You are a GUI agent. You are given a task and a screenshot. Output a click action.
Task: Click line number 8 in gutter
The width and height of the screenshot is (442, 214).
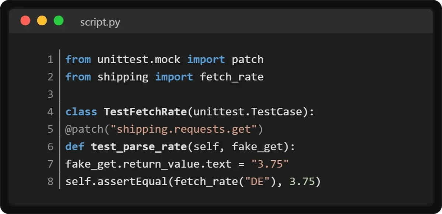[50, 182]
